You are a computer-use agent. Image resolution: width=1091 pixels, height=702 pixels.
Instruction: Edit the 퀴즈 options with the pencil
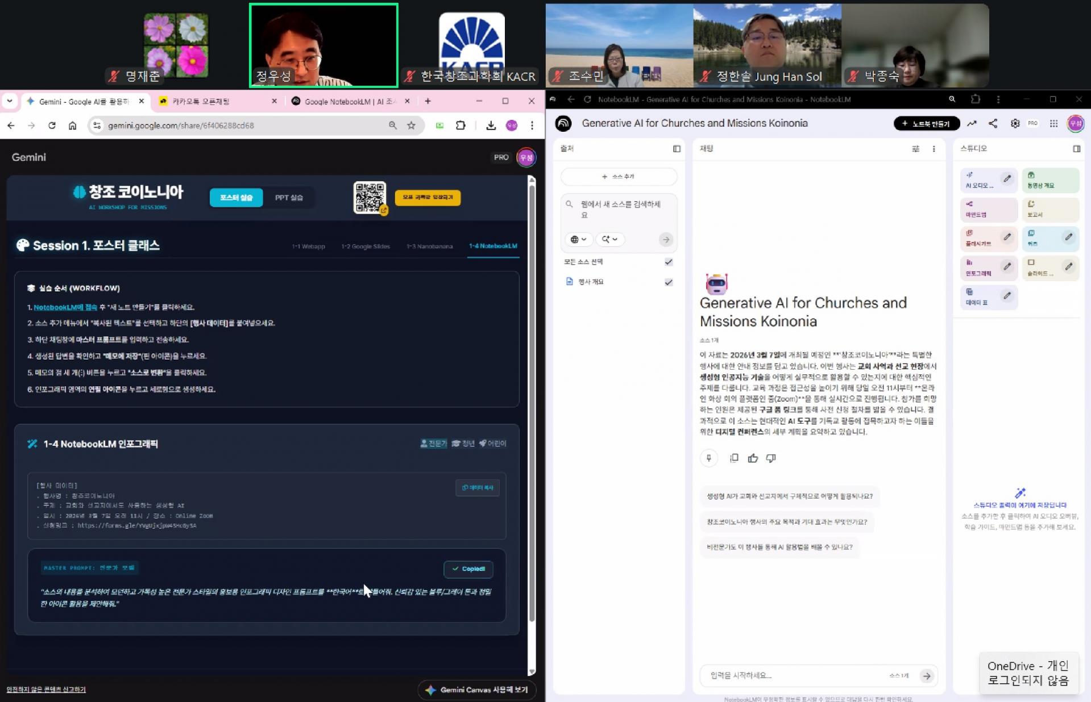[1069, 237]
